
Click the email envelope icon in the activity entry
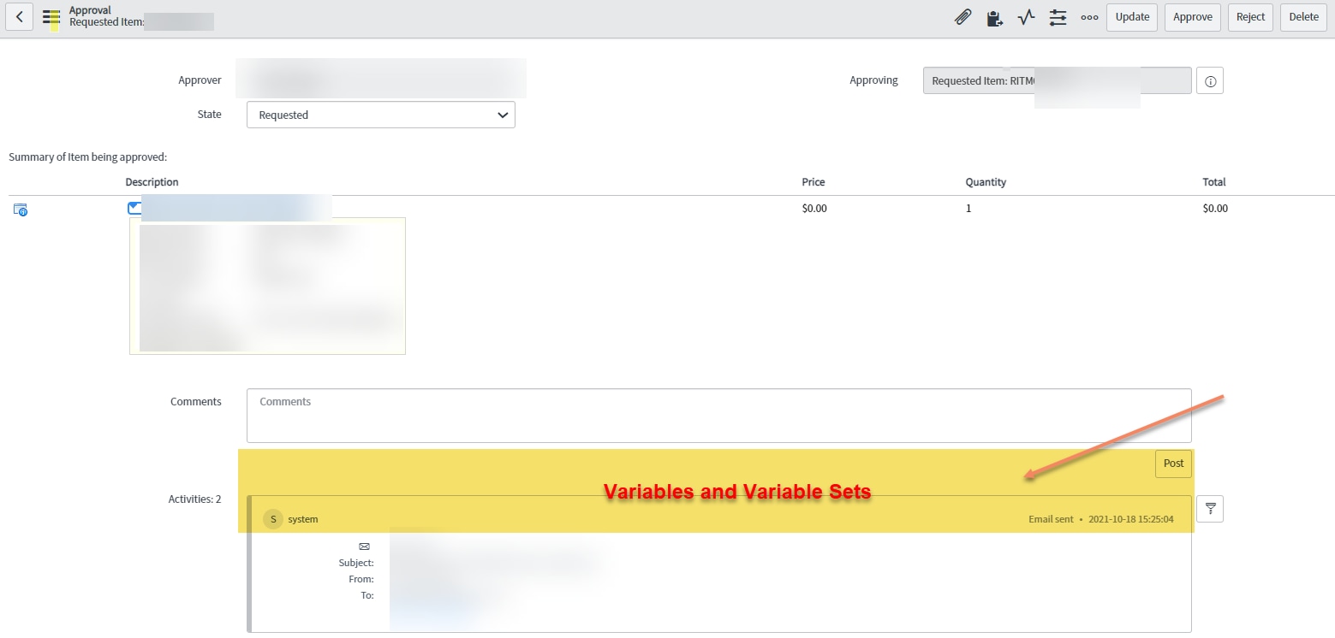pyautogui.click(x=365, y=546)
